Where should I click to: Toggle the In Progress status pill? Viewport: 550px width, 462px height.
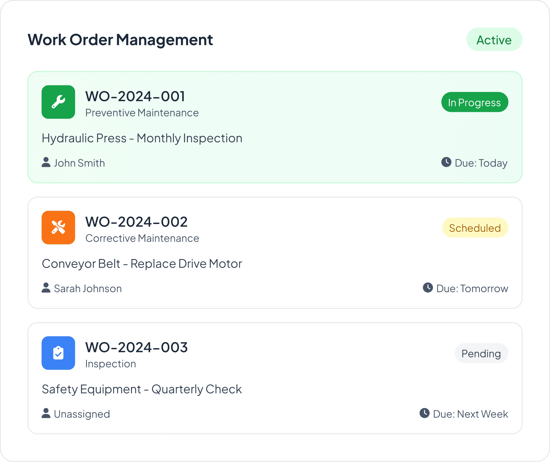pyautogui.click(x=475, y=102)
